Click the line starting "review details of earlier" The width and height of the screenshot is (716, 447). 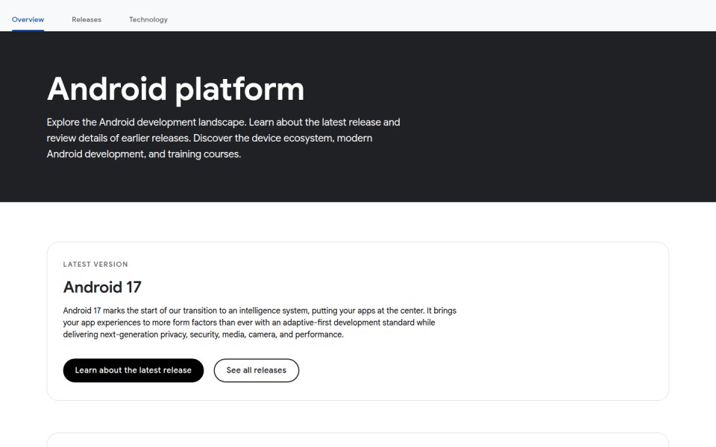[209, 139]
